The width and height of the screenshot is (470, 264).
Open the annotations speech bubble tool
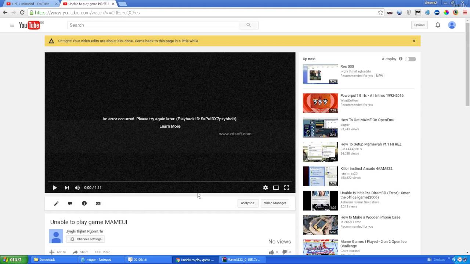pos(70,203)
